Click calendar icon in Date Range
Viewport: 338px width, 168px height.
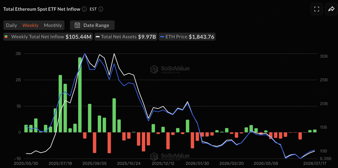click(x=77, y=25)
